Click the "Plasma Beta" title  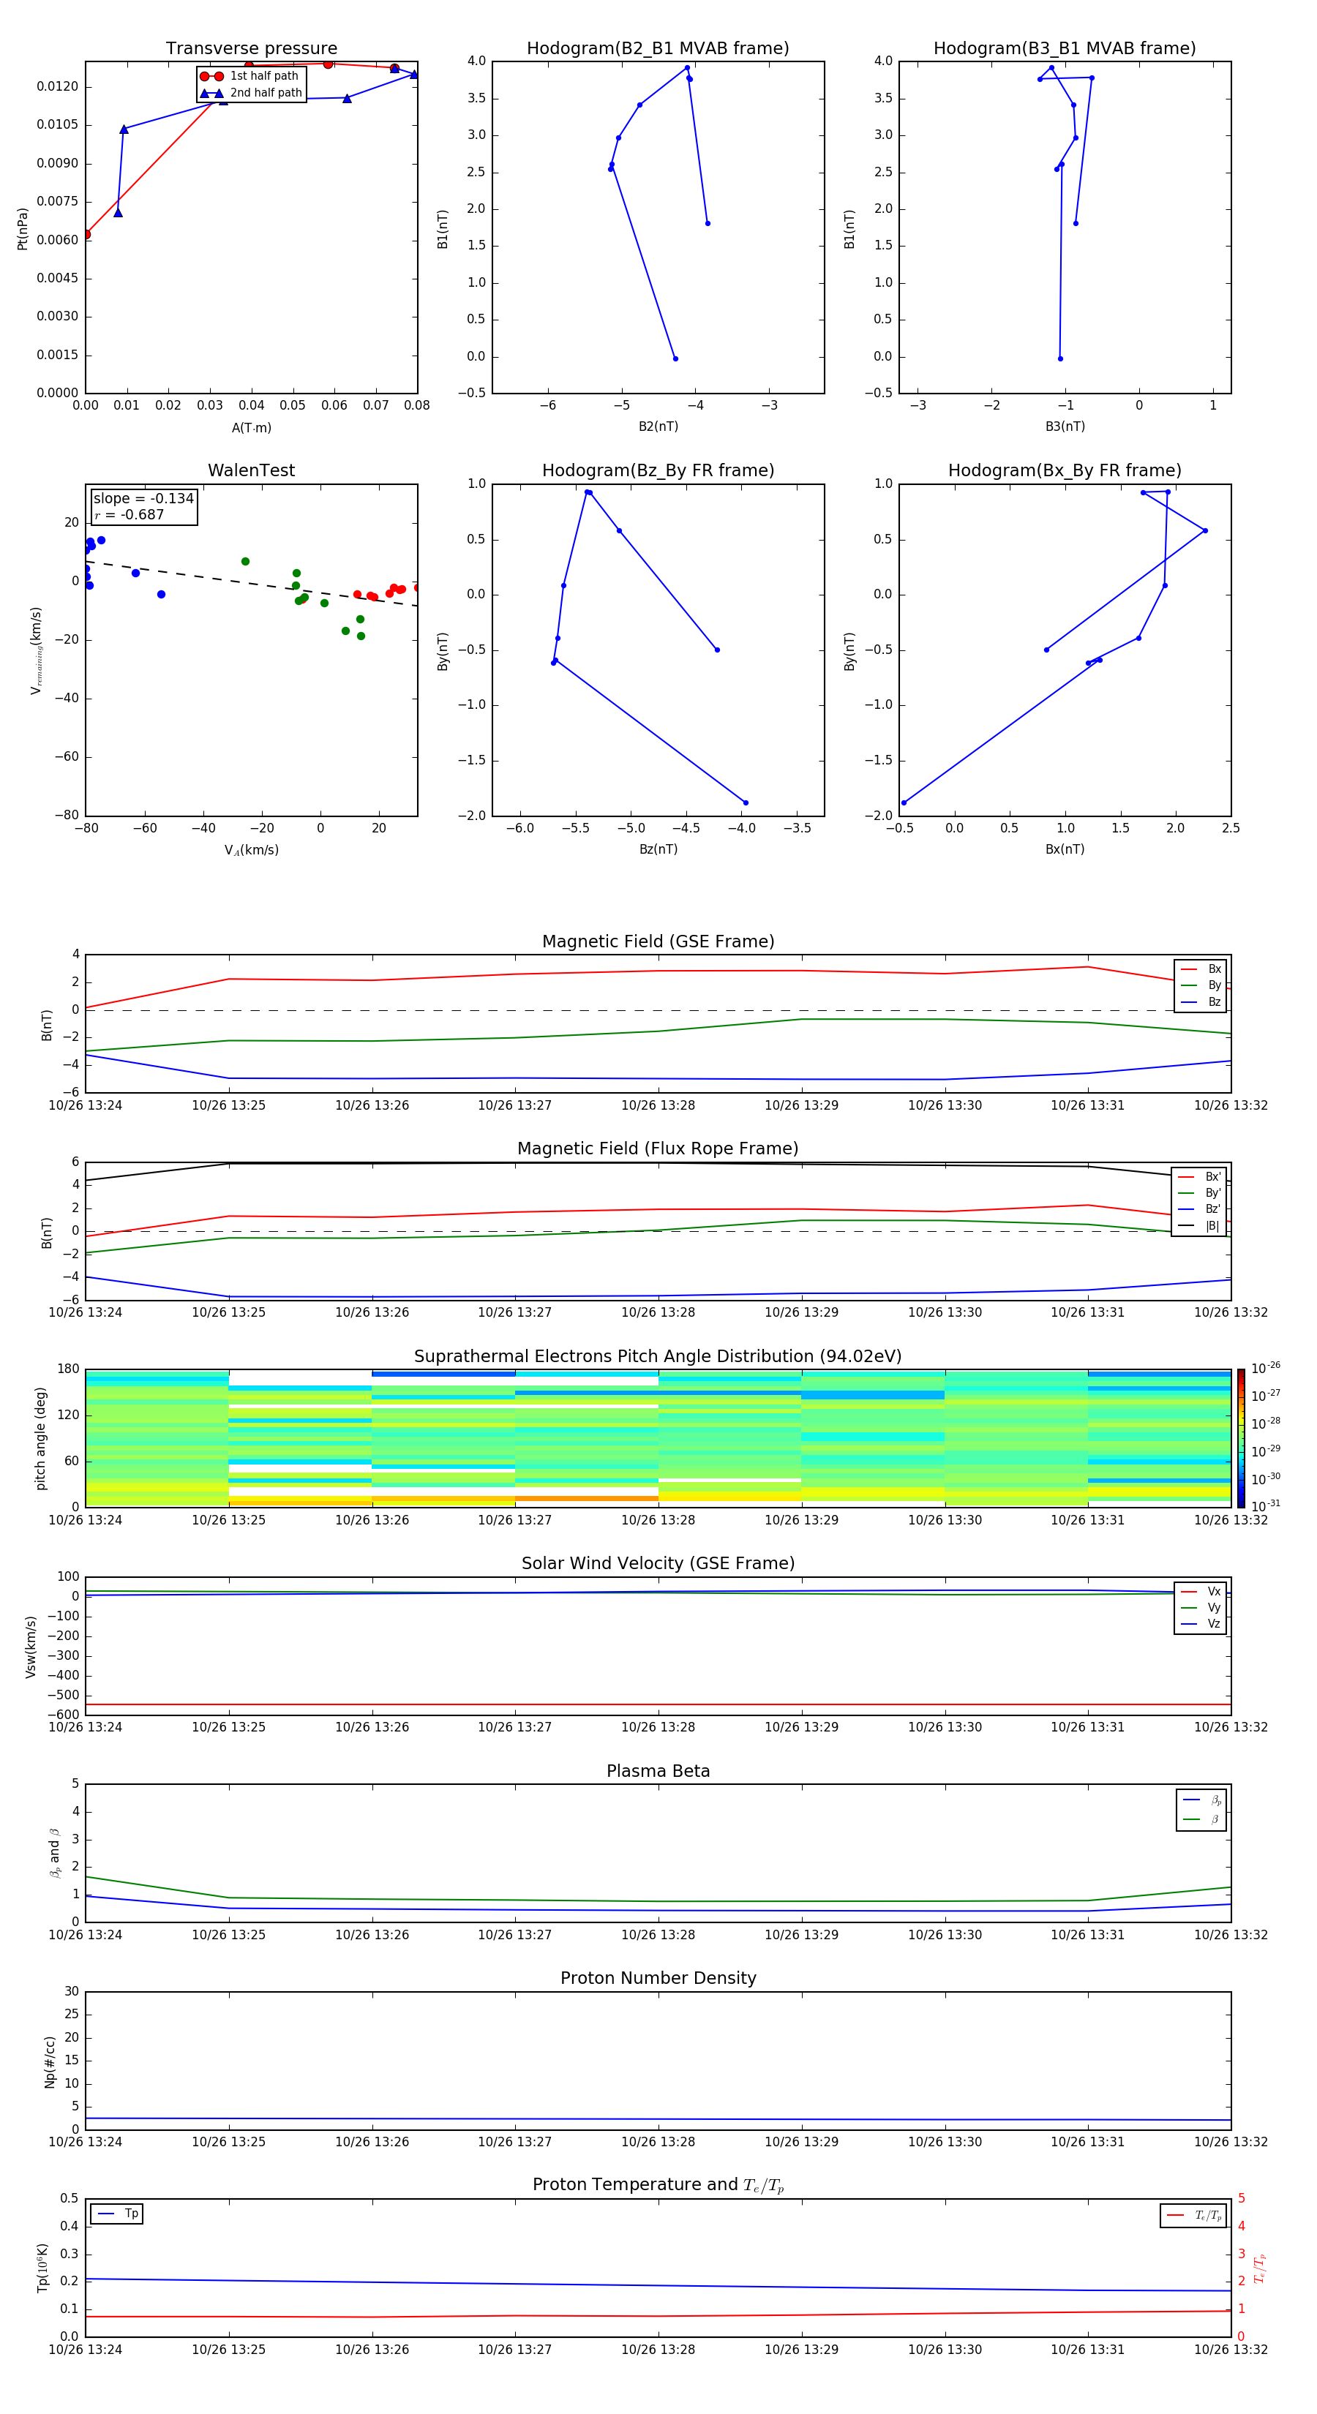click(658, 1771)
